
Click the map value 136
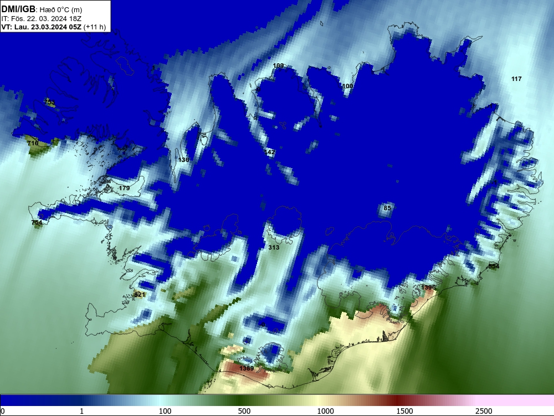[x=184, y=160]
